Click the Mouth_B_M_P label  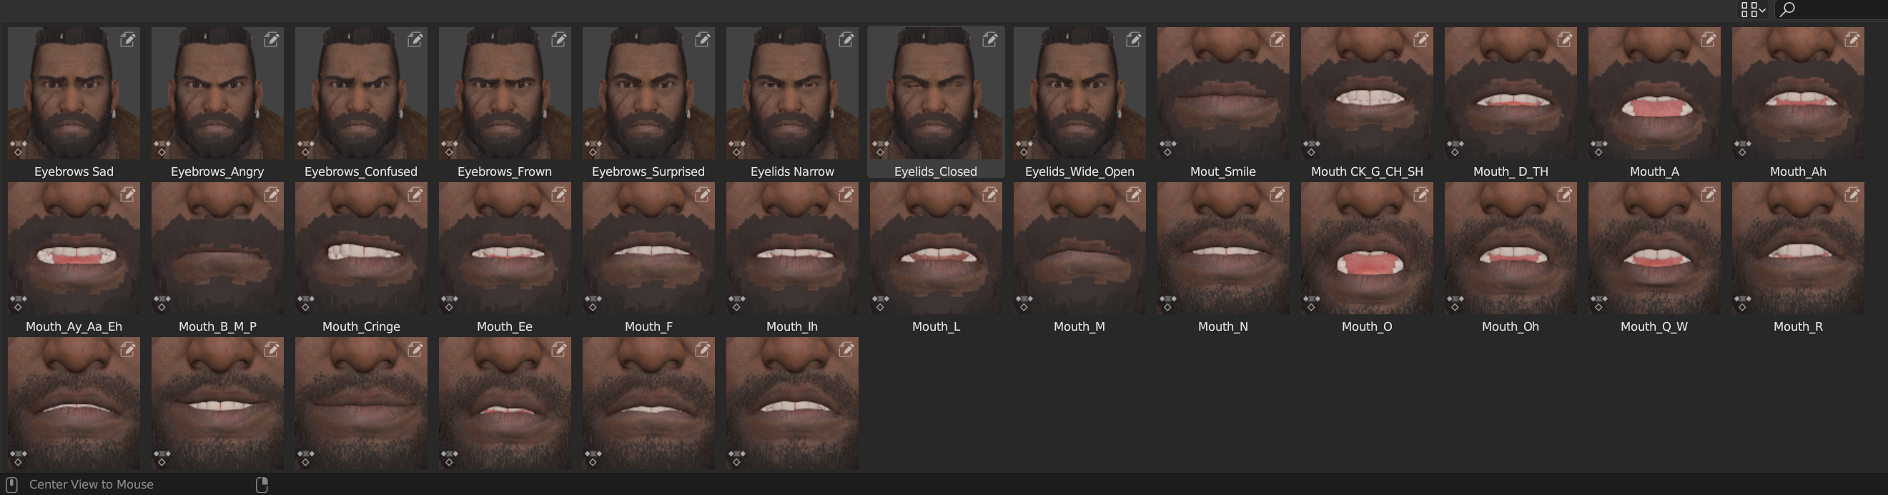tap(217, 326)
